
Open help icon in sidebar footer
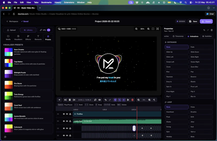click(5, 137)
